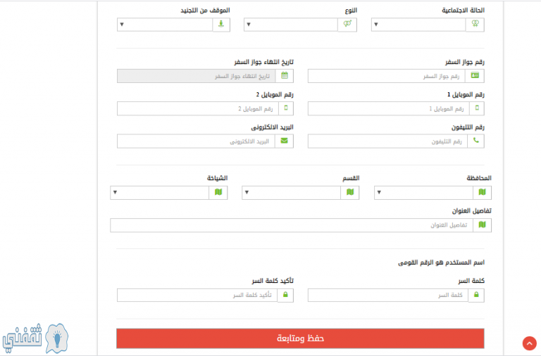Focus the رقم التليفون field

tap(388, 141)
